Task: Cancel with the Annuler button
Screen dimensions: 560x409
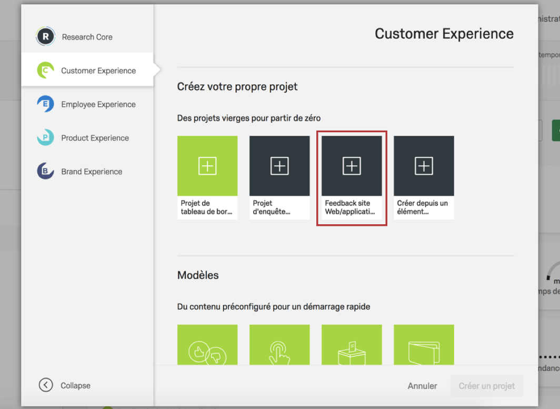Action: [x=422, y=386]
